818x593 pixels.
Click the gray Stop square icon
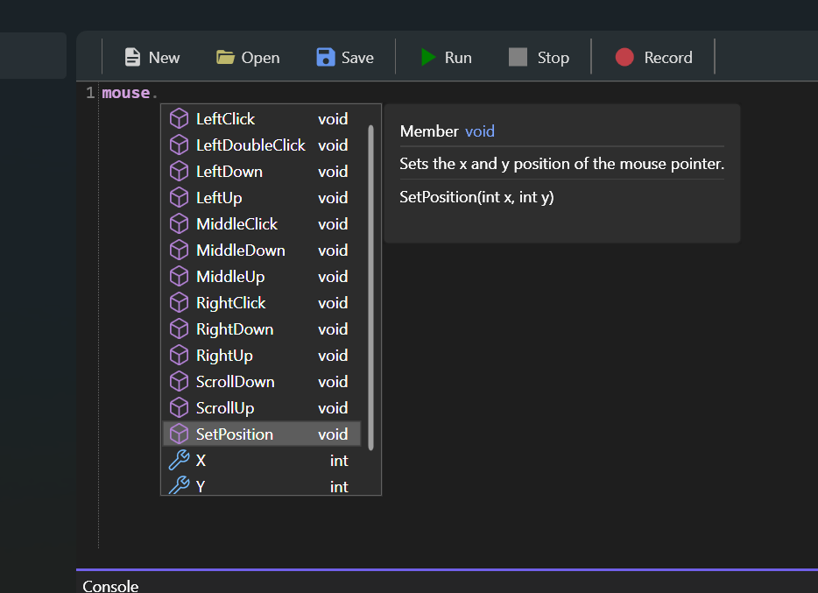[x=518, y=57]
